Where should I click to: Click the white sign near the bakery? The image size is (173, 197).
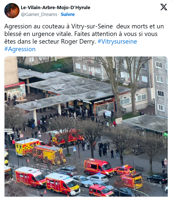tap(108, 113)
